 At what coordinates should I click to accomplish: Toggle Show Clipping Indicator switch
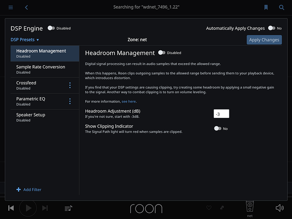pos(217,128)
